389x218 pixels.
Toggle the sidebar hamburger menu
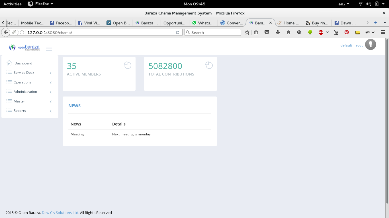point(49,49)
